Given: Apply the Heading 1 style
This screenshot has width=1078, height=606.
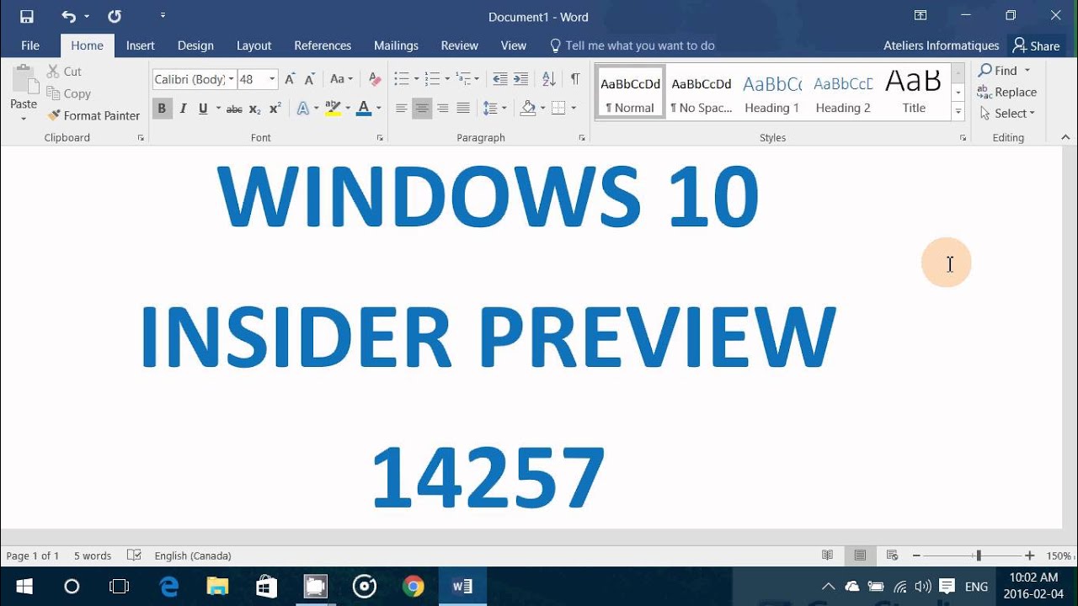Looking at the screenshot, I should tap(771, 93).
